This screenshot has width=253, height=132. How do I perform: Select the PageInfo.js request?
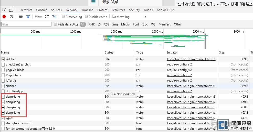pyautogui.click(x=13, y=75)
